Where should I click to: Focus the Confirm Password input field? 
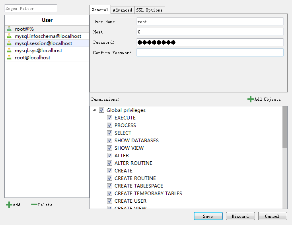click(x=210, y=53)
